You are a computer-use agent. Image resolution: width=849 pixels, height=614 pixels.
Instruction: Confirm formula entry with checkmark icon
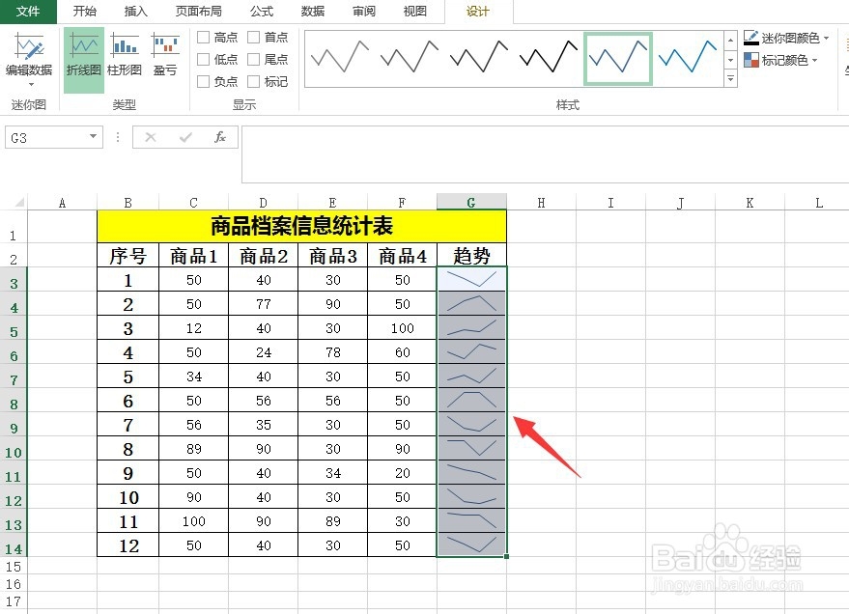tap(185, 137)
